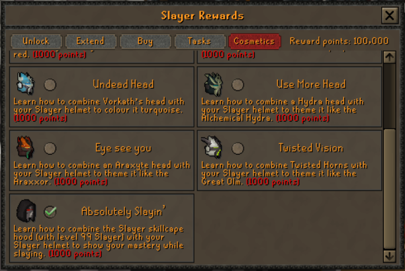This screenshot has height=271, width=405.
Task: Click the scroll up arrow button
Action: pos(390,57)
